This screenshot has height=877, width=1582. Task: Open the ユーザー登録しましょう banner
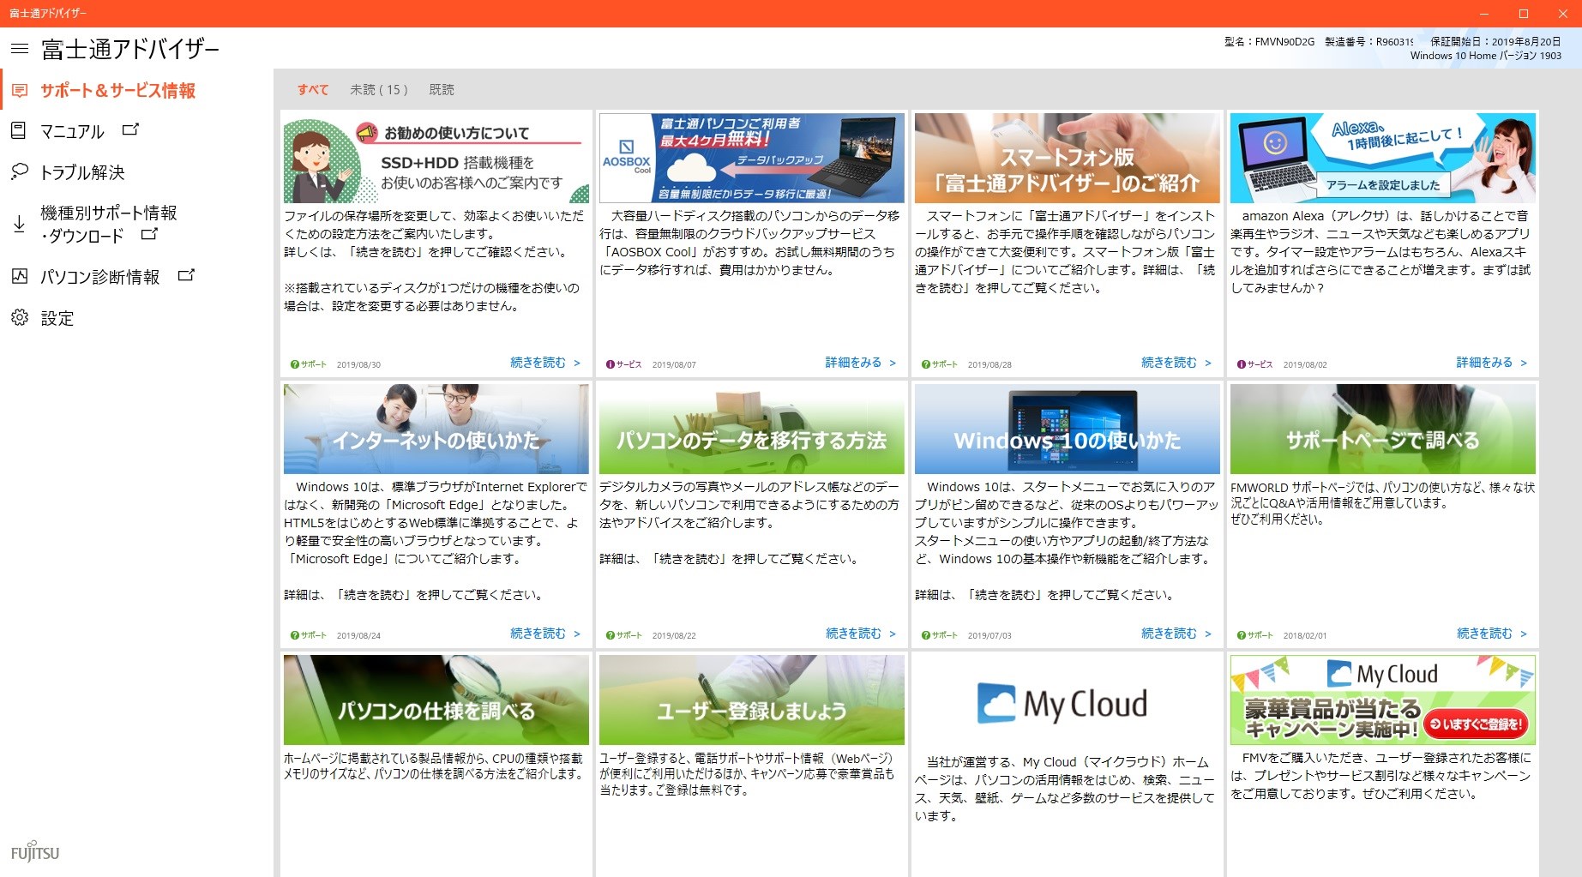(752, 700)
